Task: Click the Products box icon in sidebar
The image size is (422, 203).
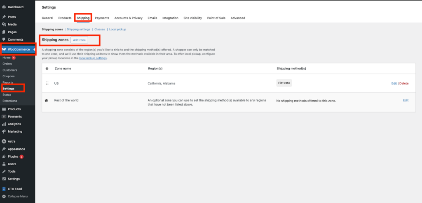Action: tap(4, 109)
